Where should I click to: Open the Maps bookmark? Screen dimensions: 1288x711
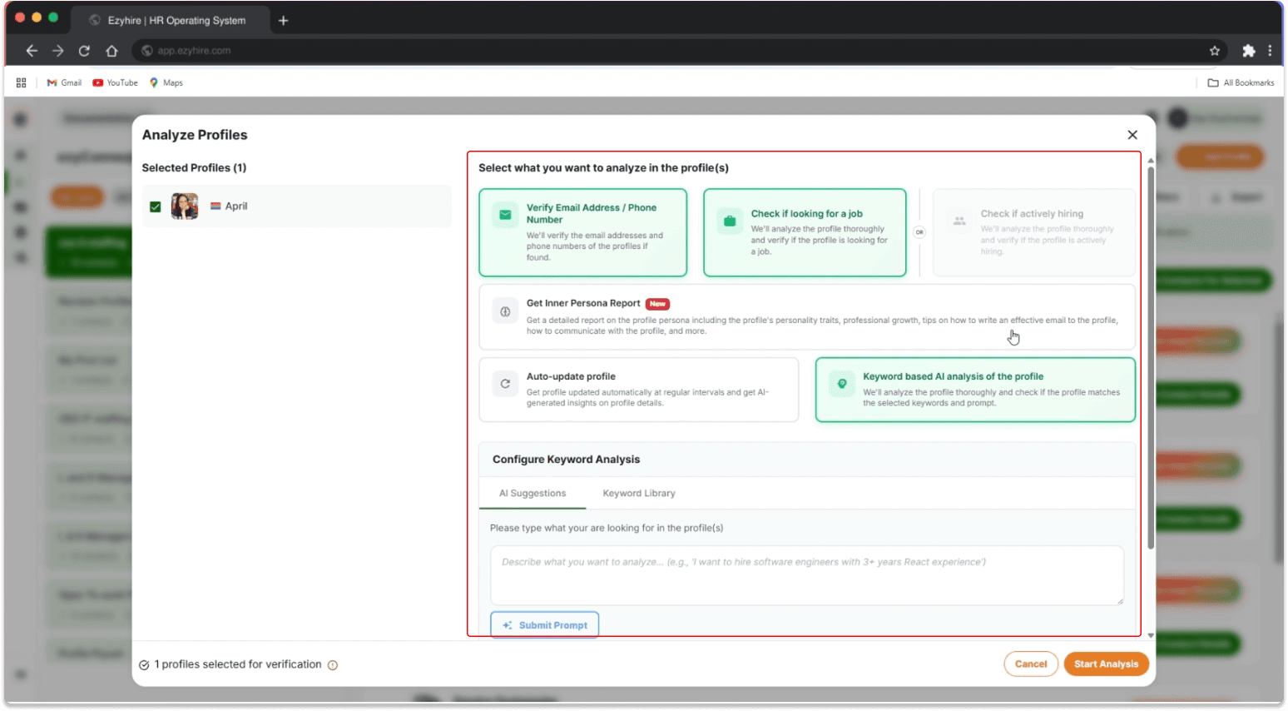(166, 83)
